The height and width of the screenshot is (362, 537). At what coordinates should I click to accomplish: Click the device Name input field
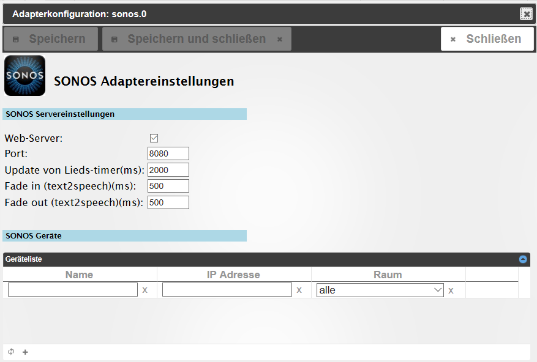click(x=73, y=290)
